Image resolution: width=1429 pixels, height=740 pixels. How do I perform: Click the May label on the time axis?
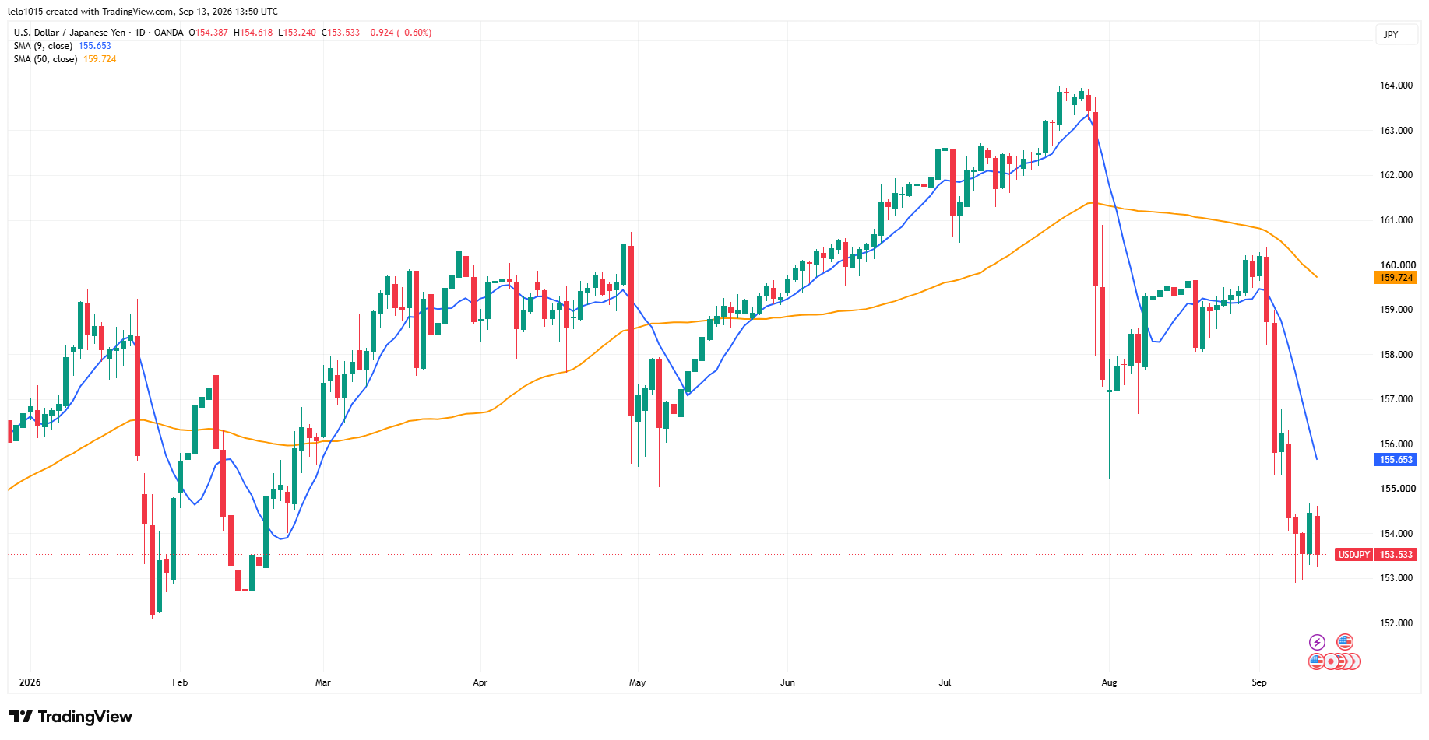click(x=637, y=682)
